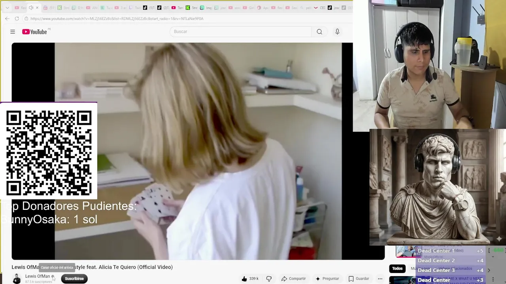Screen dimensions: 506x284
Task: Open the tab search chevron at top left
Action: coord(7,7)
